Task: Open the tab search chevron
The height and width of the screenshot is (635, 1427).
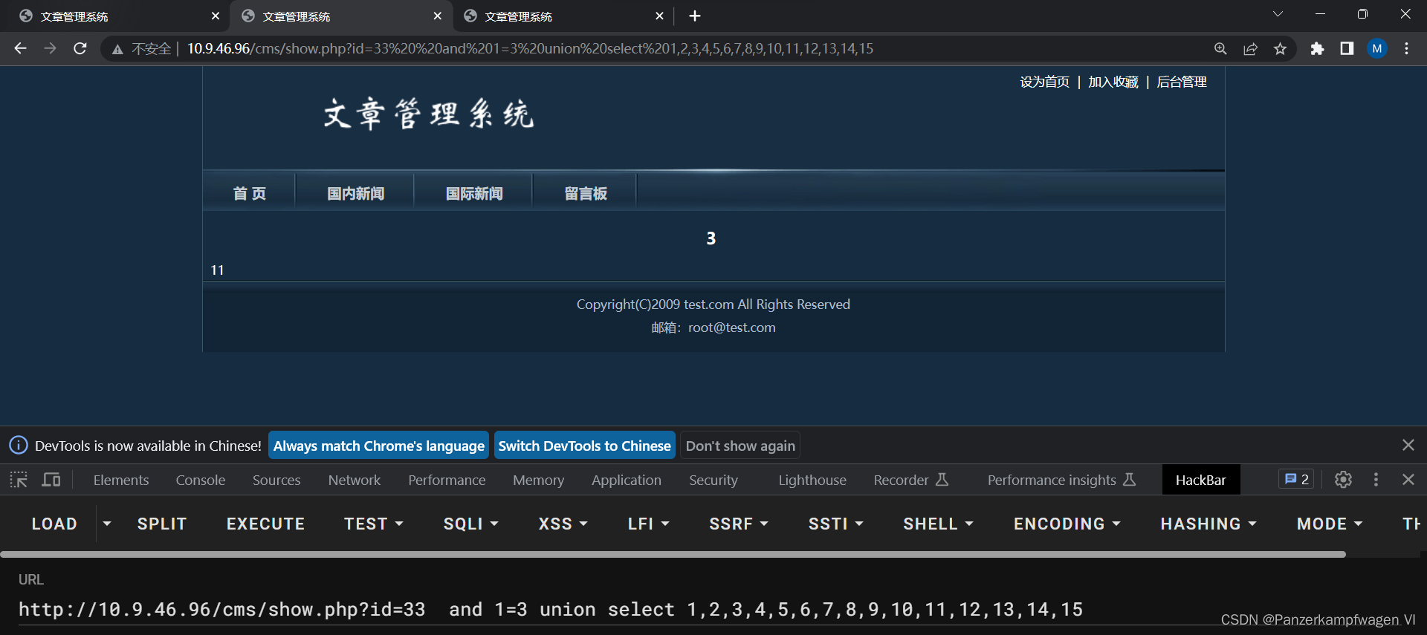Action: [1278, 14]
